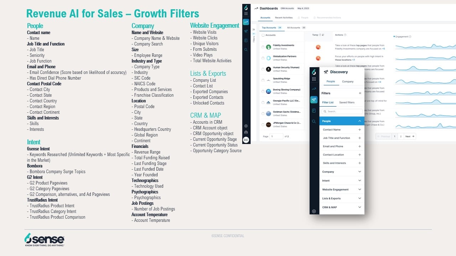
Task: Check the Globalization Partners row checkbox
Action: [263, 58]
